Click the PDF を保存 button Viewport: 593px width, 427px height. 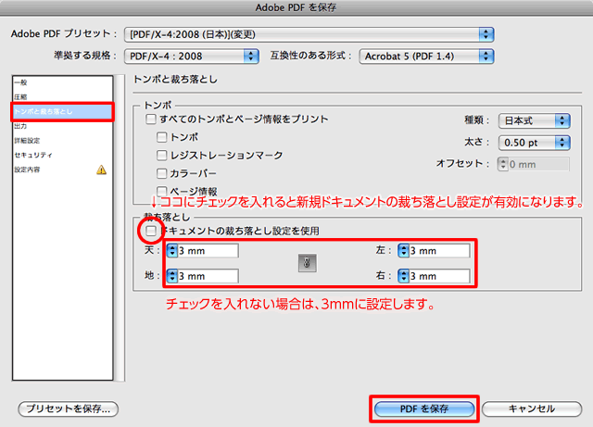click(424, 408)
